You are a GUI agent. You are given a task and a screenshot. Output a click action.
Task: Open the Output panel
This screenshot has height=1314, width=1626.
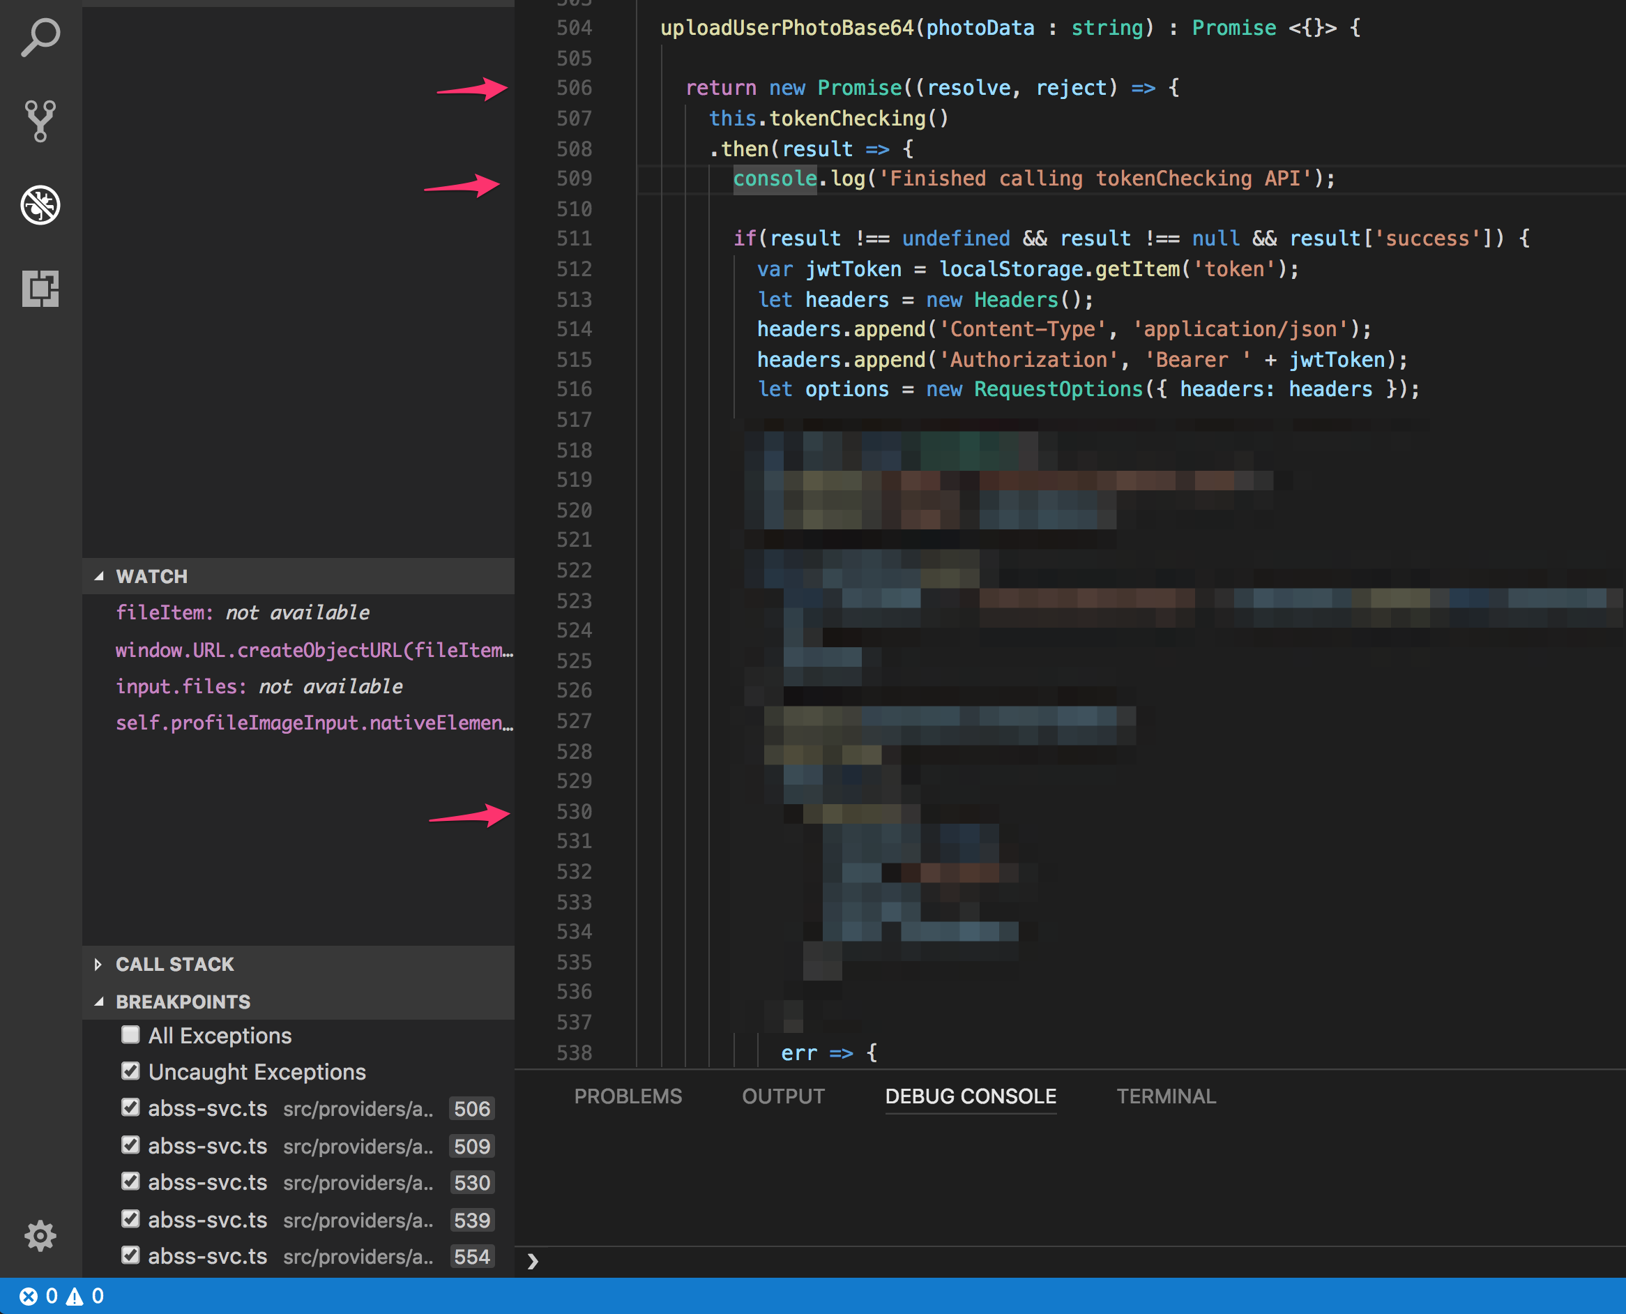point(783,1095)
